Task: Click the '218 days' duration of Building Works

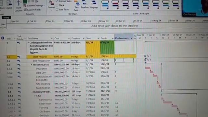Action: [76, 92]
